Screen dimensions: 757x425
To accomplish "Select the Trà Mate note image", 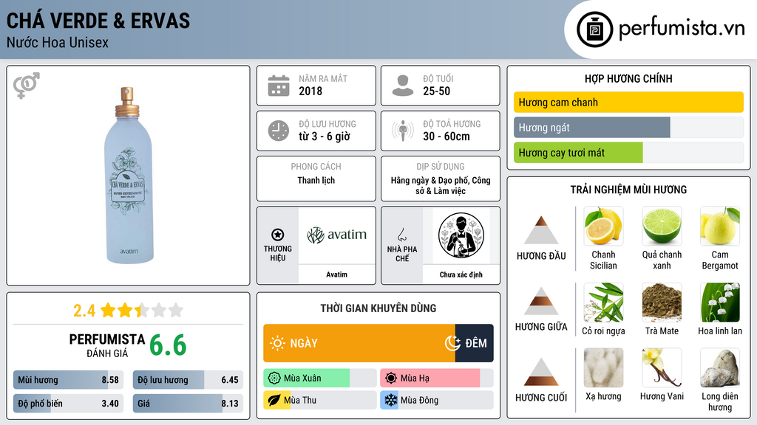I will pos(662,302).
